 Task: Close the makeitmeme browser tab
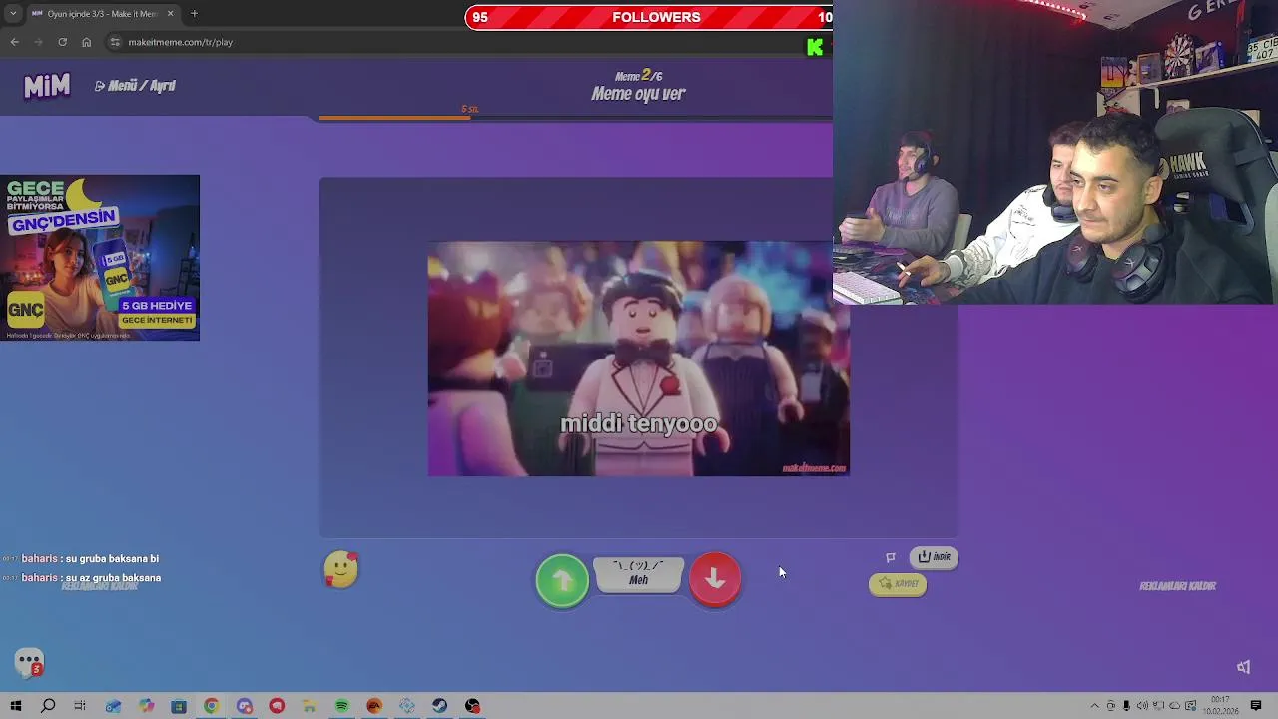tap(170, 14)
